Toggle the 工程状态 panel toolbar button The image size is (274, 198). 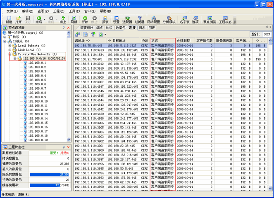225,19
